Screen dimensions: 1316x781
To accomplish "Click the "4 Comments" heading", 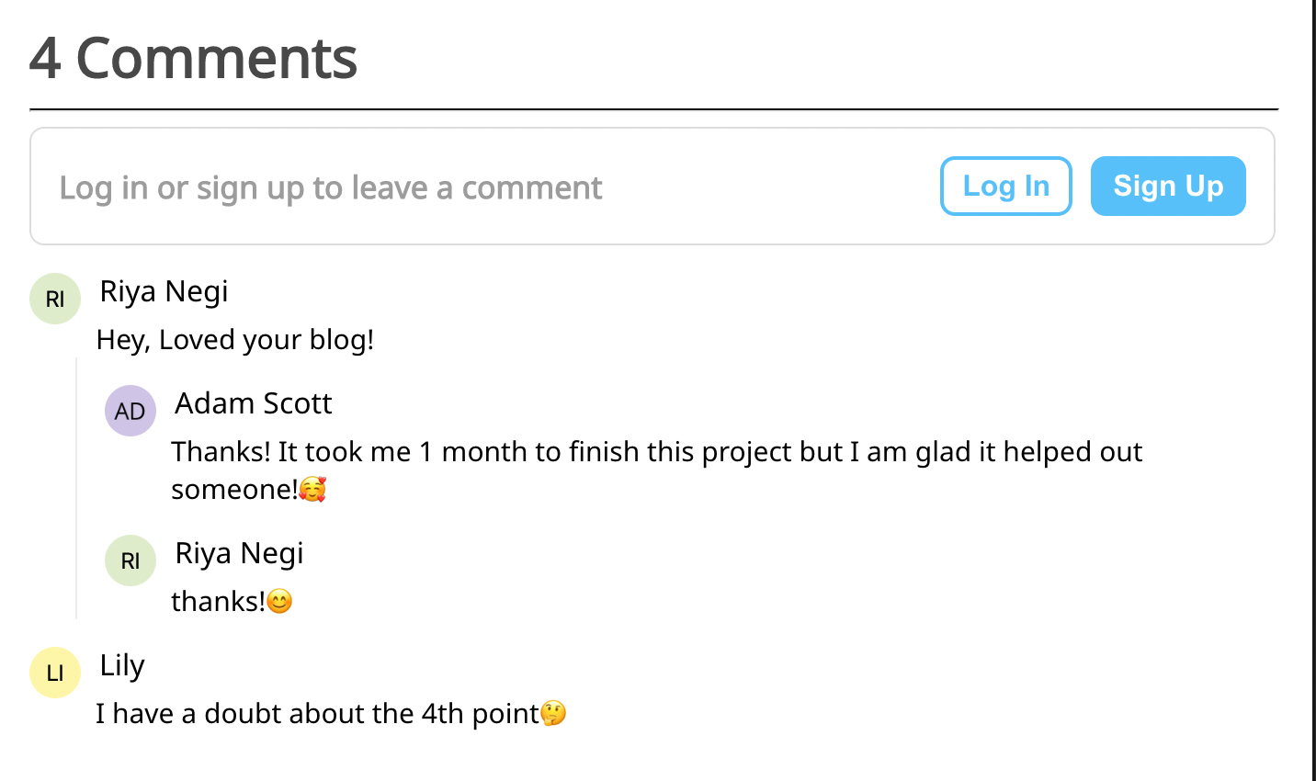I will [193, 59].
